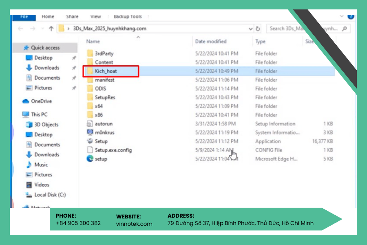Select the x86 folder icon

tap(90, 115)
